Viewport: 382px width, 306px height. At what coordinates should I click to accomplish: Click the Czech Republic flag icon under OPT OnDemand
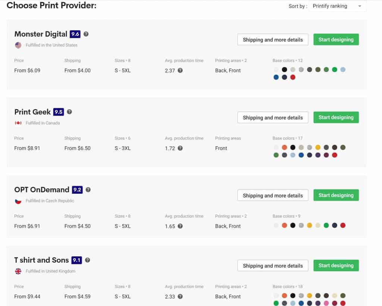(x=18, y=201)
